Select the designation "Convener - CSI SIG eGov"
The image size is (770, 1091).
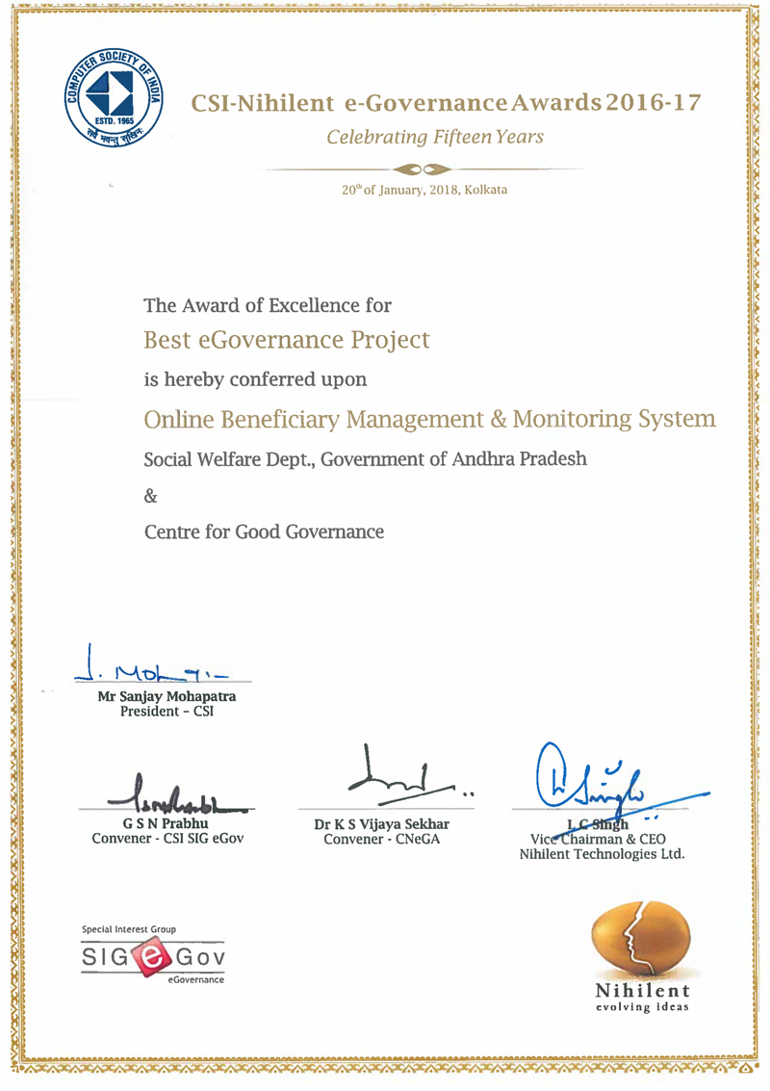(x=167, y=839)
